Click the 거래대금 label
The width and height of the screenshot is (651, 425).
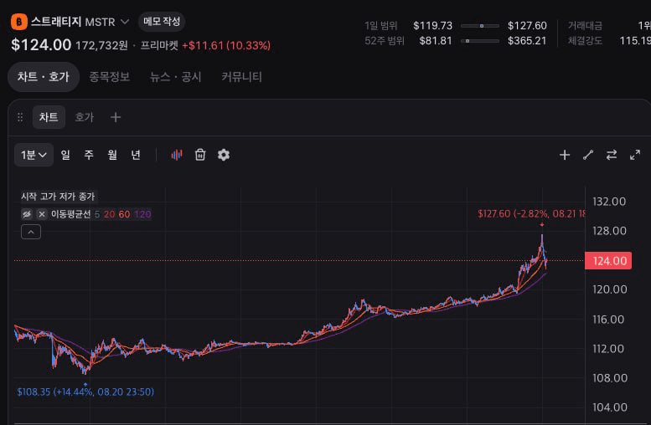(585, 26)
